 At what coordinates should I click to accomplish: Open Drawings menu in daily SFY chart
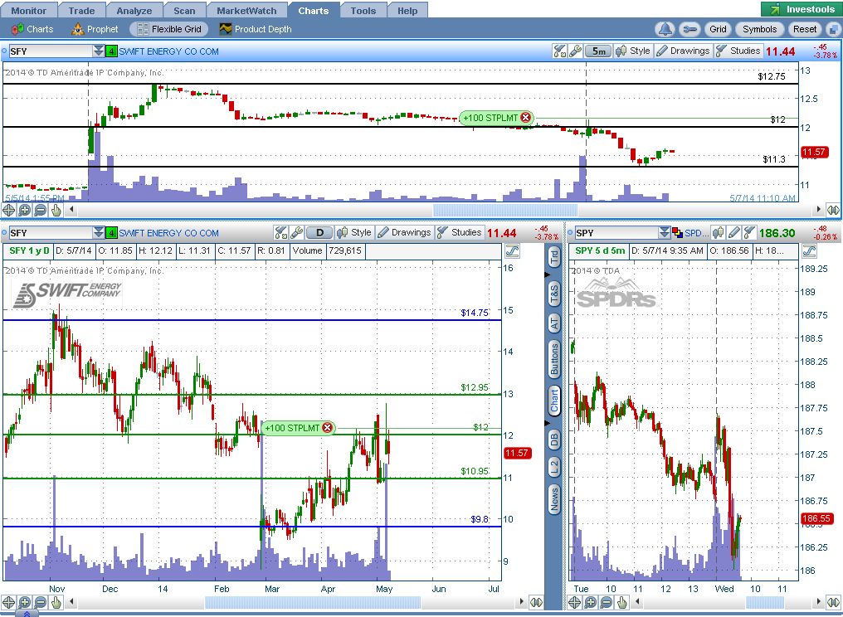404,233
